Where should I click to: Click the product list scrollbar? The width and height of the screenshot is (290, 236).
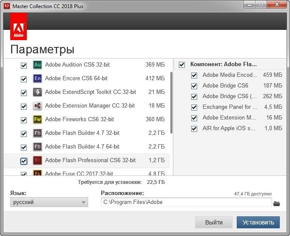click(x=172, y=102)
